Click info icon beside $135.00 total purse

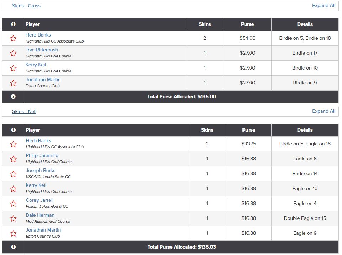point(13,96)
